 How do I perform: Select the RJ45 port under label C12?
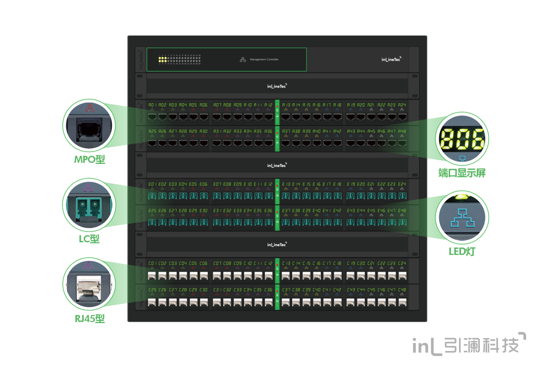pos(269,276)
